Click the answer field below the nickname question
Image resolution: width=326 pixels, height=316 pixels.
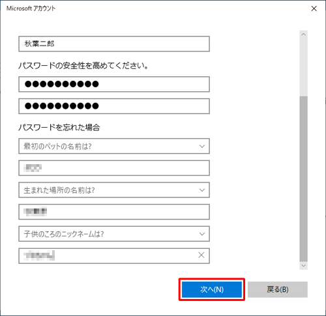tap(114, 256)
